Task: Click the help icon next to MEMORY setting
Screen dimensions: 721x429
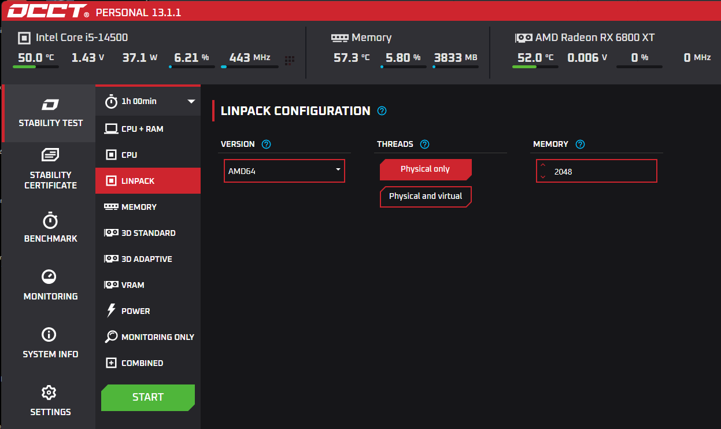Action: pyautogui.click(x=581, y=144)
